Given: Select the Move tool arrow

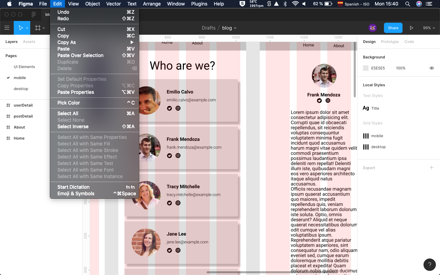Looking at the screenshot, I should click(21, 28).
